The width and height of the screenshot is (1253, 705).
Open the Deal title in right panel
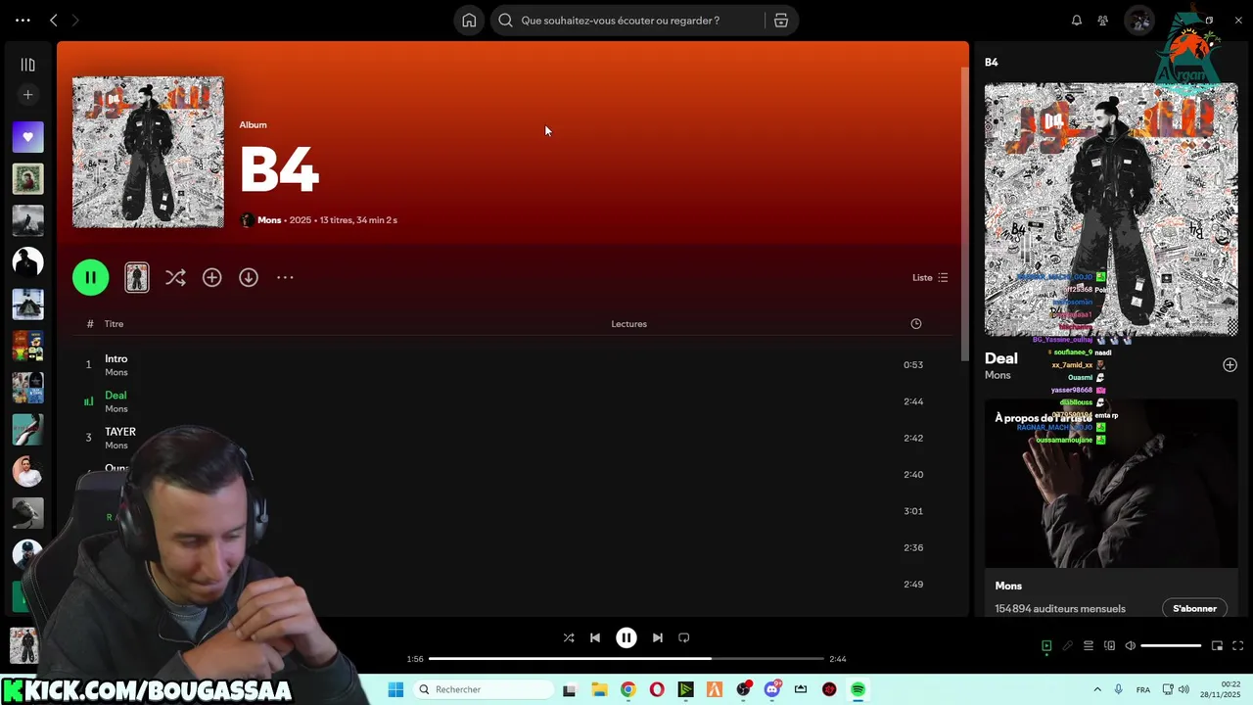(1001, 358)
